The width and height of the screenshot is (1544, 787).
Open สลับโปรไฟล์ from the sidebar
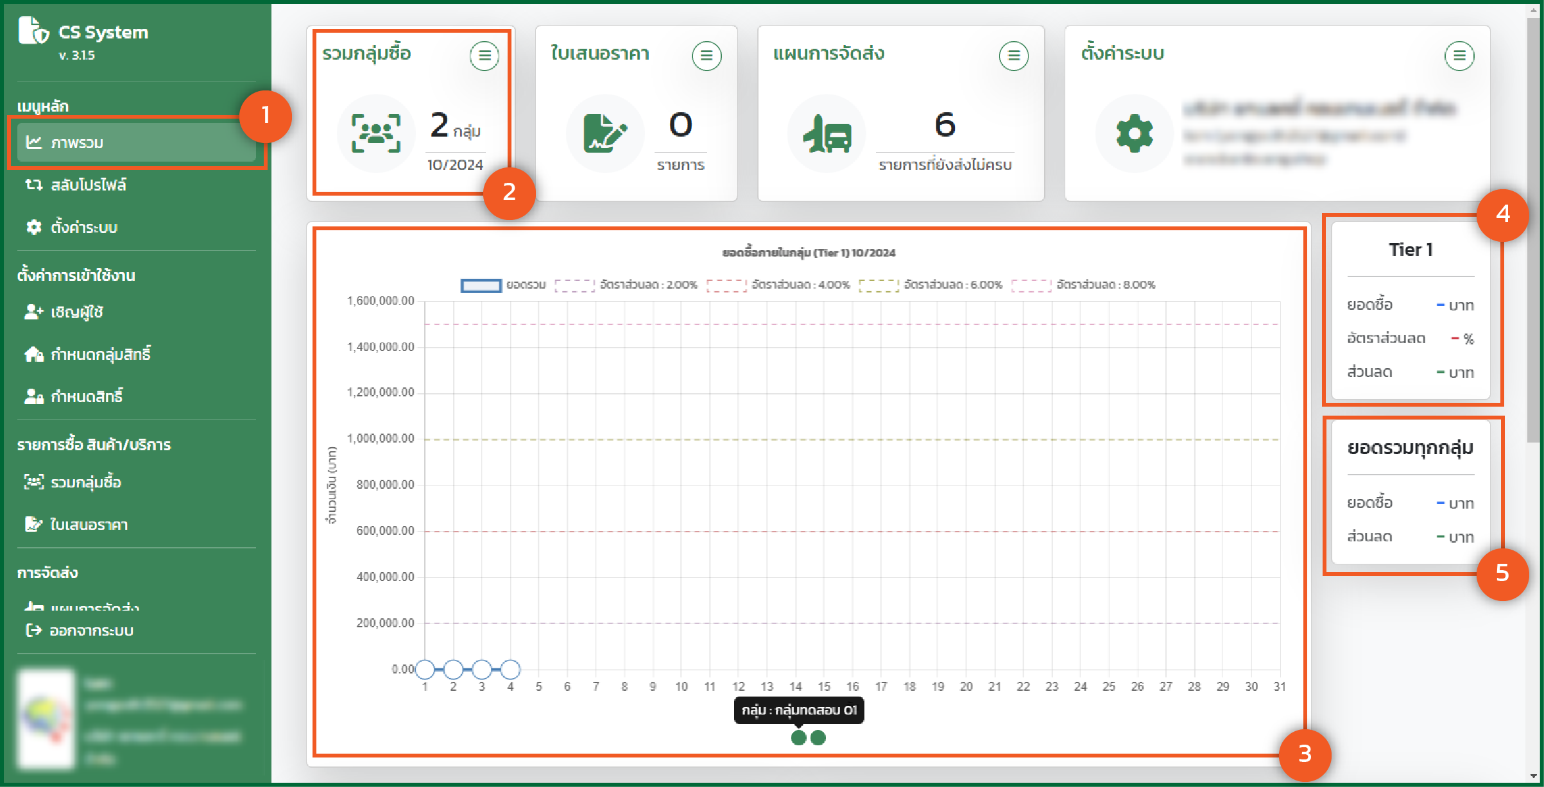(89, 185)
